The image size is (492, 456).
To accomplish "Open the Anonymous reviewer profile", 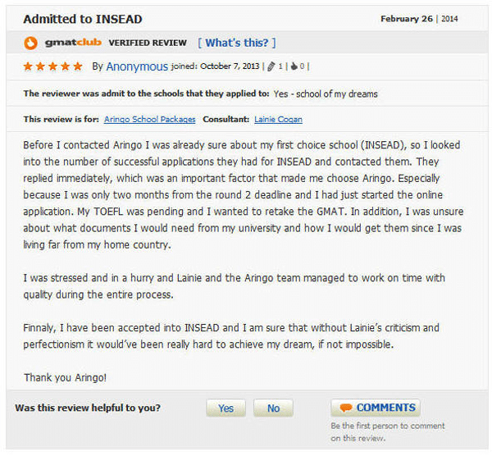I will coord(137,66).
